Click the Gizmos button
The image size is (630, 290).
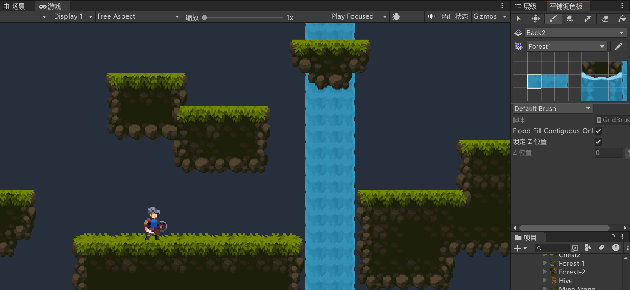click(485, 16)
